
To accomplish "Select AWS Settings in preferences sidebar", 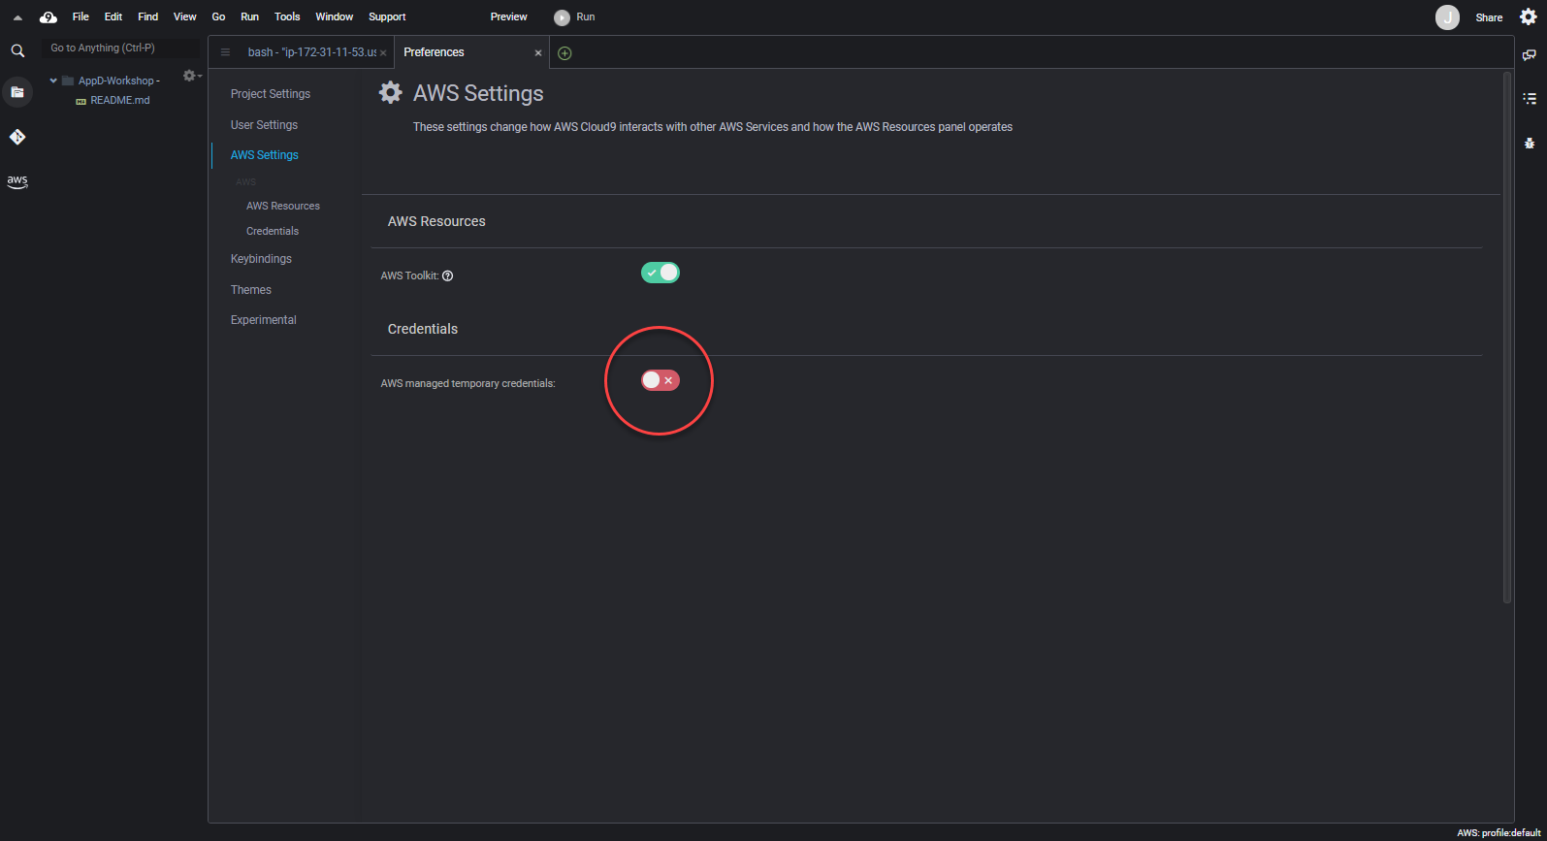I will click(265, 155).
